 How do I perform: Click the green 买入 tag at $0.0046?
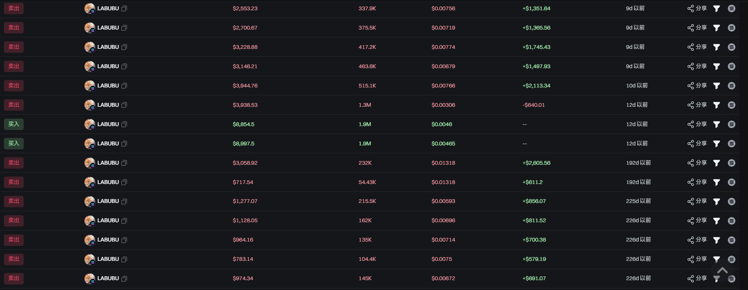(14, 124)
